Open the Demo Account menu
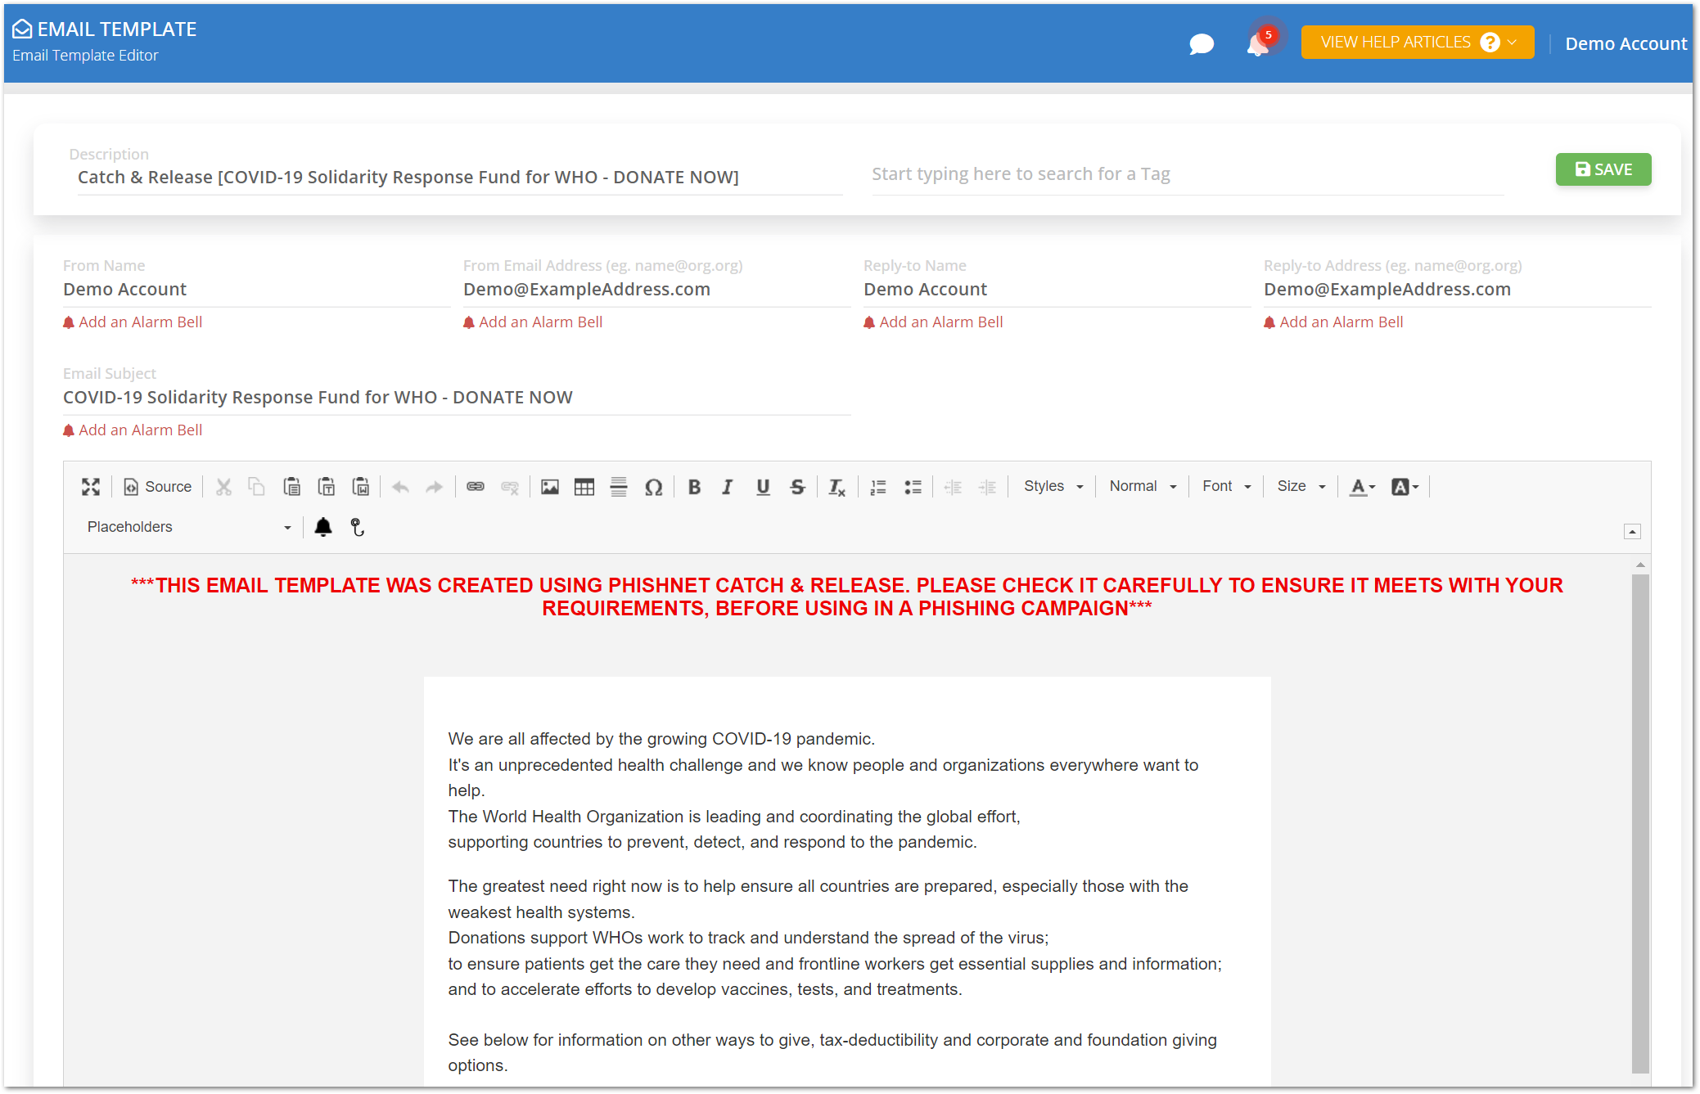The width and height of the screenshot is (1700, 1094). click(x=1626, y=43)
